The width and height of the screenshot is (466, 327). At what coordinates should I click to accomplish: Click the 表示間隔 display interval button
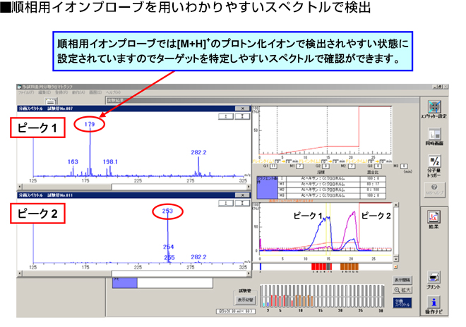pos(402,280)
